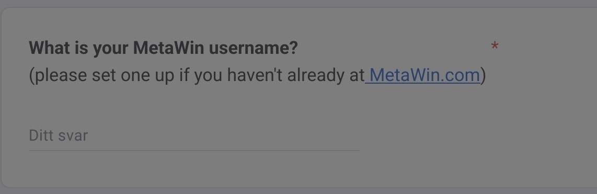Click the 'What is your MetaWin username?' heading
Image resolution: width=597 pixels, height=194 pixels.
(163, 48)
